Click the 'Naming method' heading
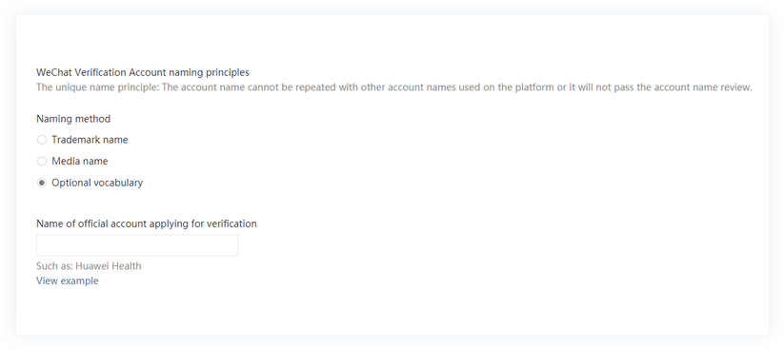This screenshot has width=784, height=350. click(73, 119)
